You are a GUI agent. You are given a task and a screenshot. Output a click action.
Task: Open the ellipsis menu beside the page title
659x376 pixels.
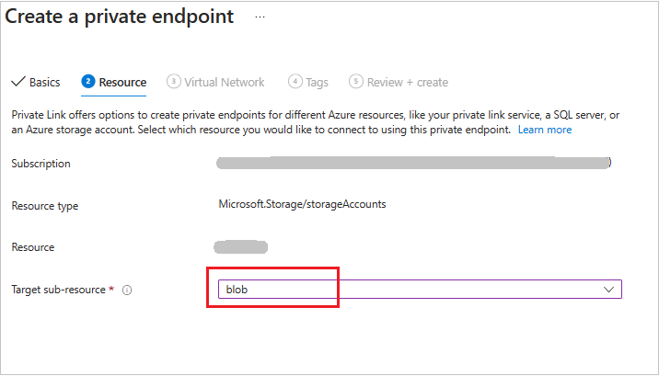(260, 17)
